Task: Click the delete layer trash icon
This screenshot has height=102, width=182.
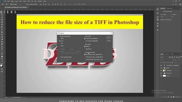Action: (x=179, y=97)
